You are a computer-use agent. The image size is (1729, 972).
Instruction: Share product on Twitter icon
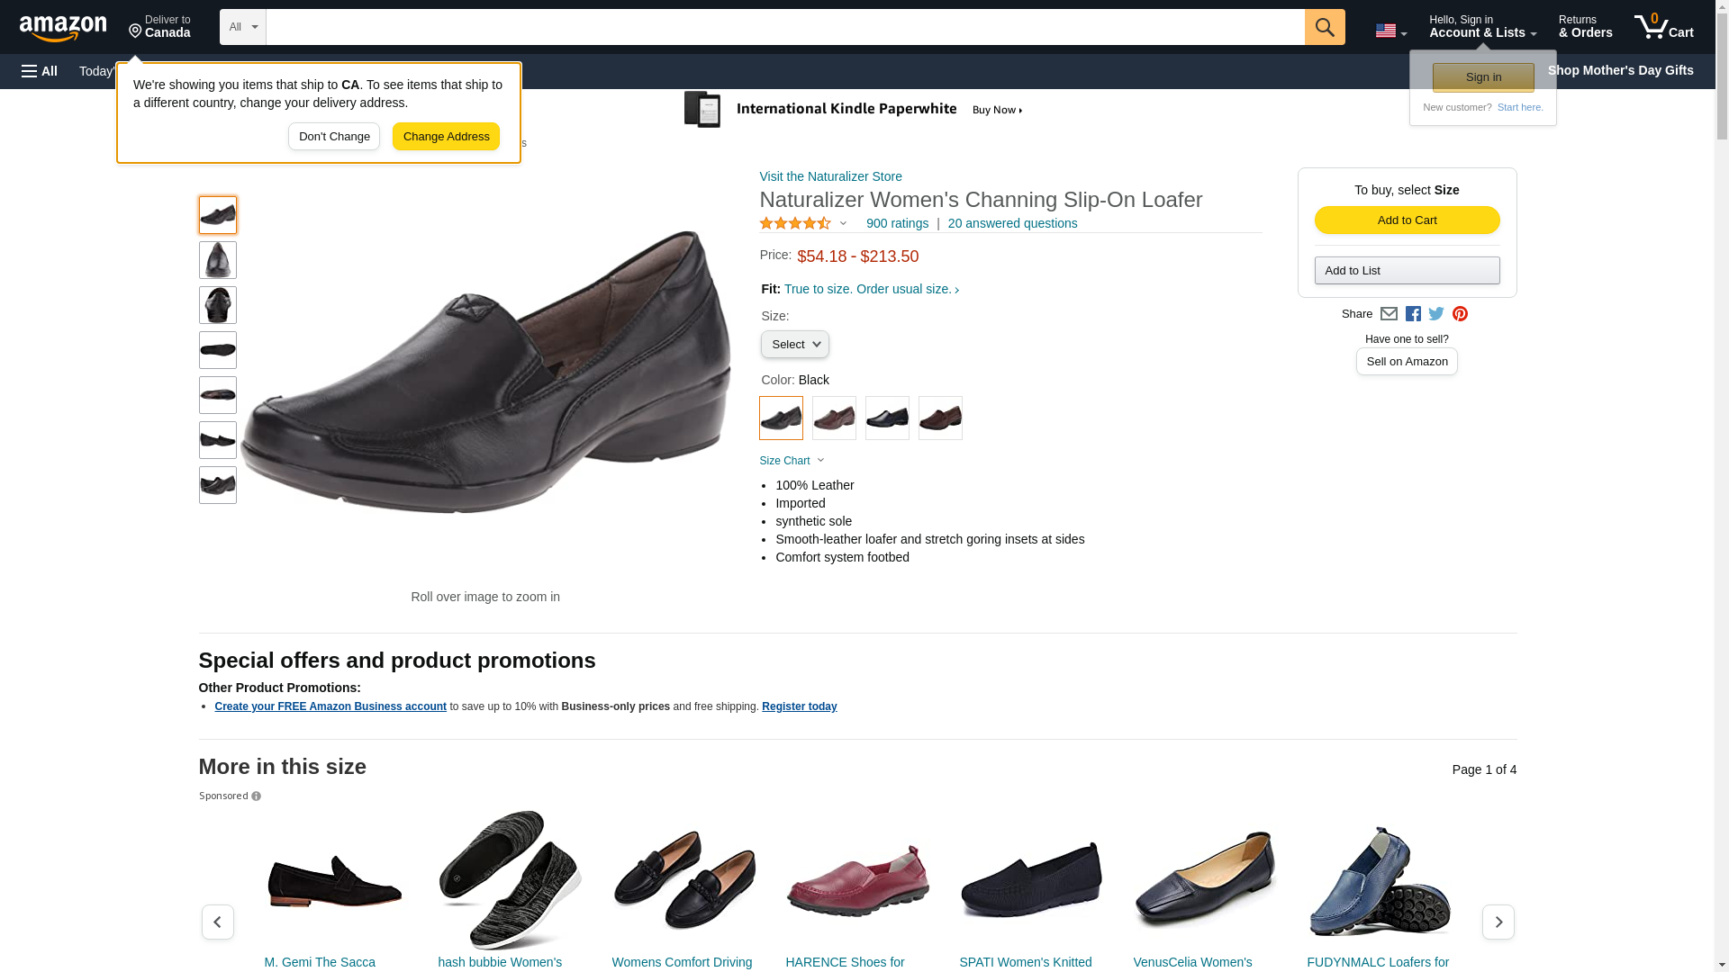coord(1436,314)
